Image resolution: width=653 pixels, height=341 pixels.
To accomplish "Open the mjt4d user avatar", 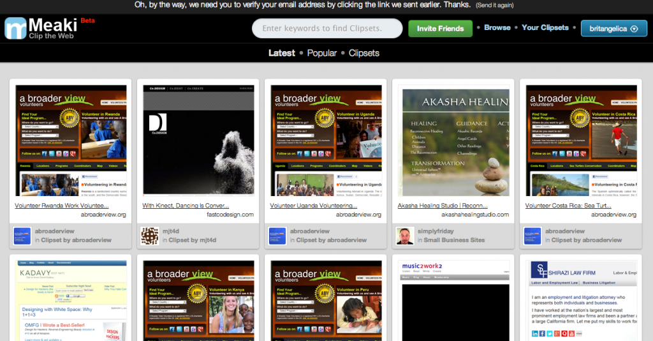I will 149,236.
